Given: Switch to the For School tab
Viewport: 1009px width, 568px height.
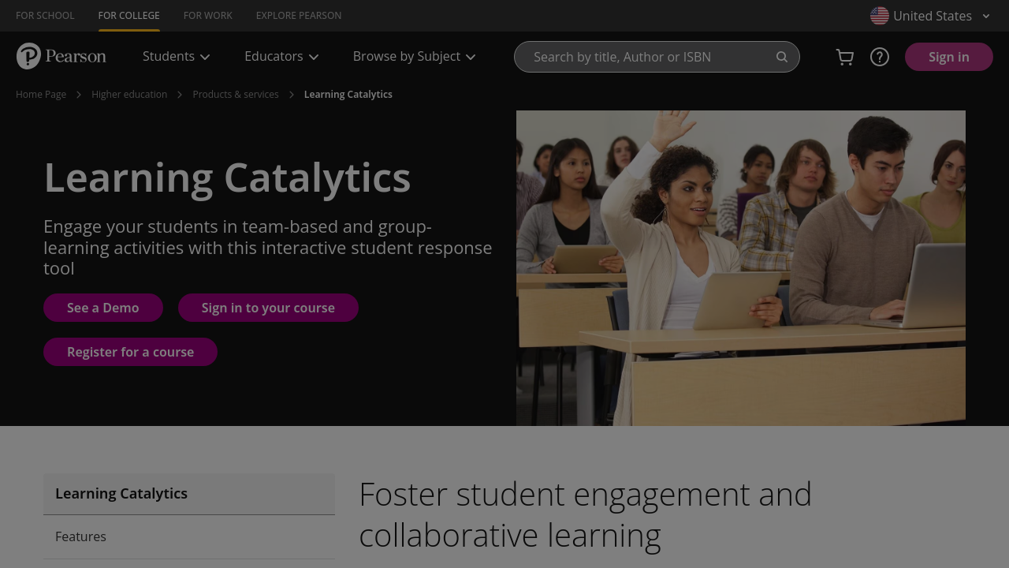Looking at the screenshot, I should pos(45,16).
